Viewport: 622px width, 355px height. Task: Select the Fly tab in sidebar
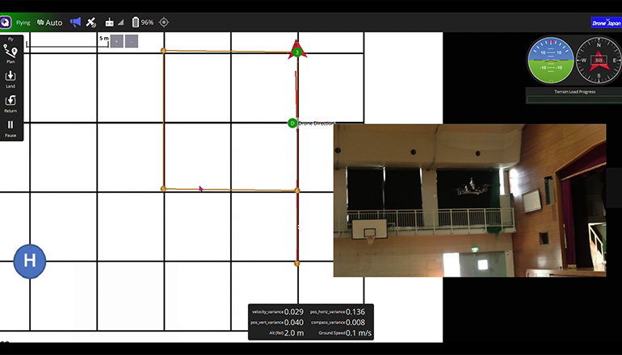point(11,38)
